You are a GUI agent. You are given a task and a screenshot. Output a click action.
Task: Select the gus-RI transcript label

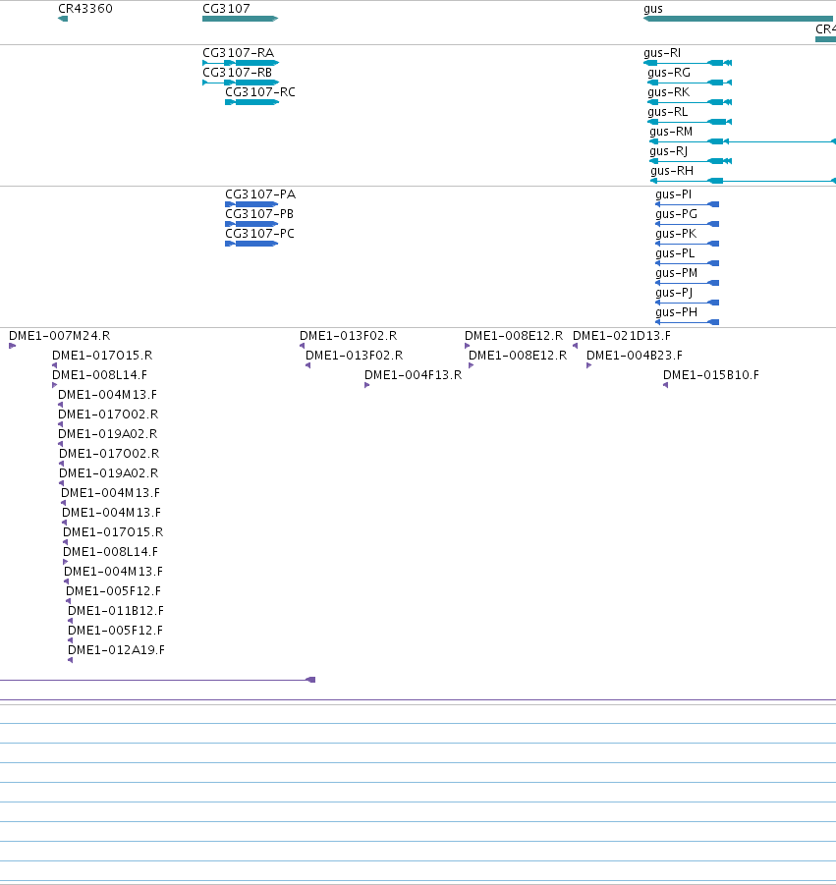pyautogui.click(x=662, y=53)
